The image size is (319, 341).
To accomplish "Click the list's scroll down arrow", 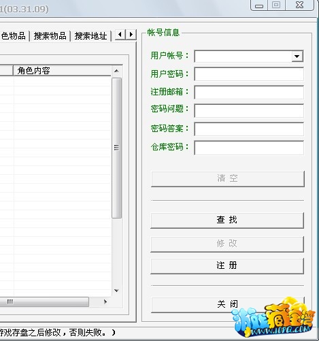I will [x=116, y=291].
